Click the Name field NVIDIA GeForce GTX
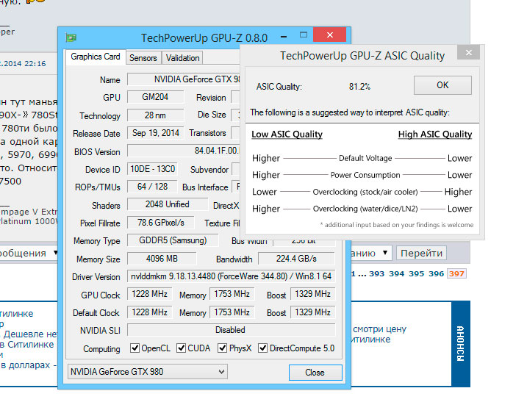The image size is (527, 402). pyautogui.click(x=184, y=79)
